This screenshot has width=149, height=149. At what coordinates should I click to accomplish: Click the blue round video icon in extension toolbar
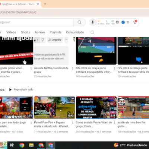tap(123, 22)
